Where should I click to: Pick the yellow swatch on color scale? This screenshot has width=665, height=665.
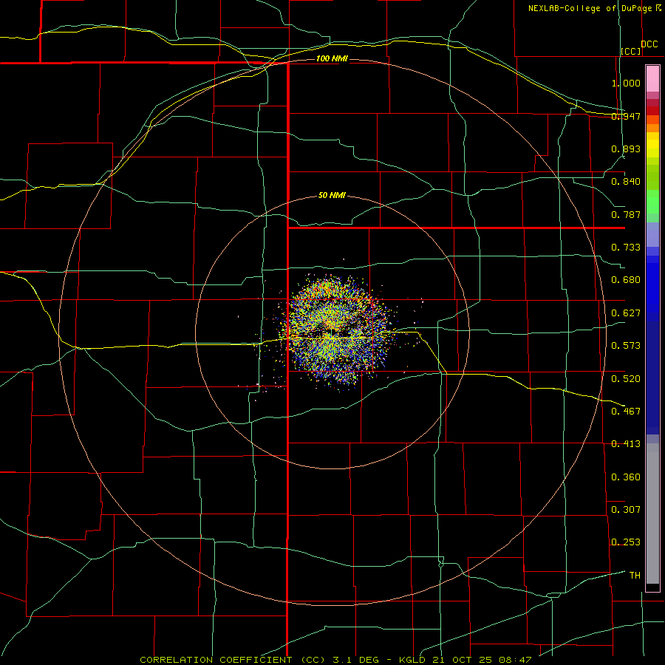(652, 145)
